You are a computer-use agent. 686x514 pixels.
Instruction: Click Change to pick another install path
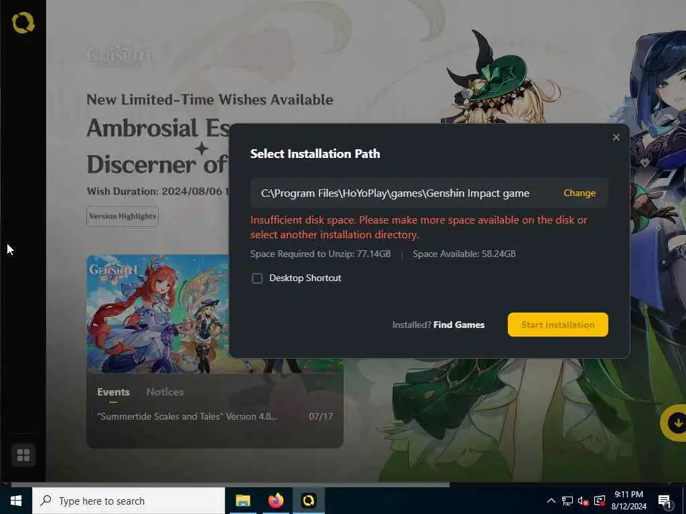(x=579, y=193)
